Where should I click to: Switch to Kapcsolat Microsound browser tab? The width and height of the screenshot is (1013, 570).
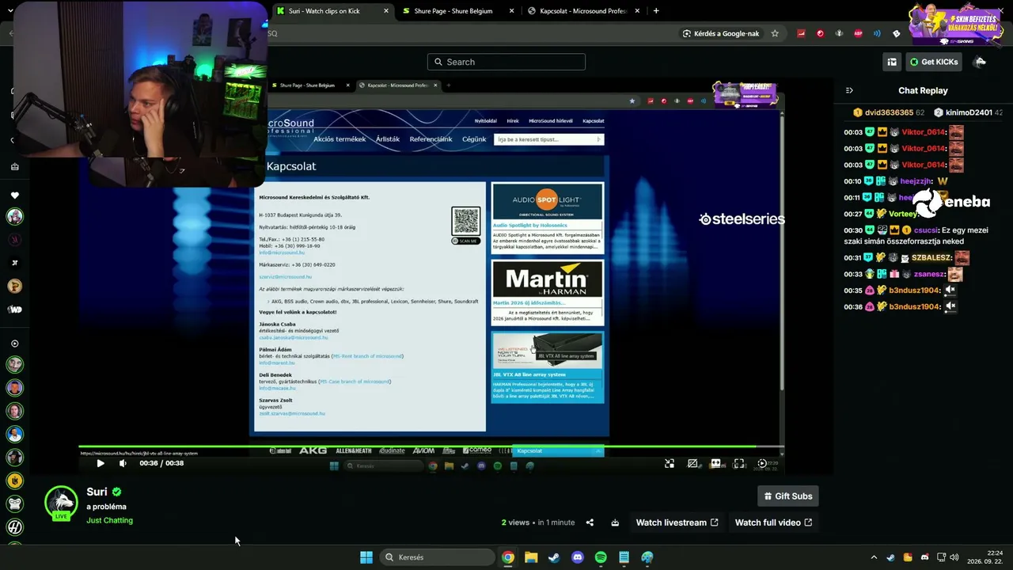582,11
